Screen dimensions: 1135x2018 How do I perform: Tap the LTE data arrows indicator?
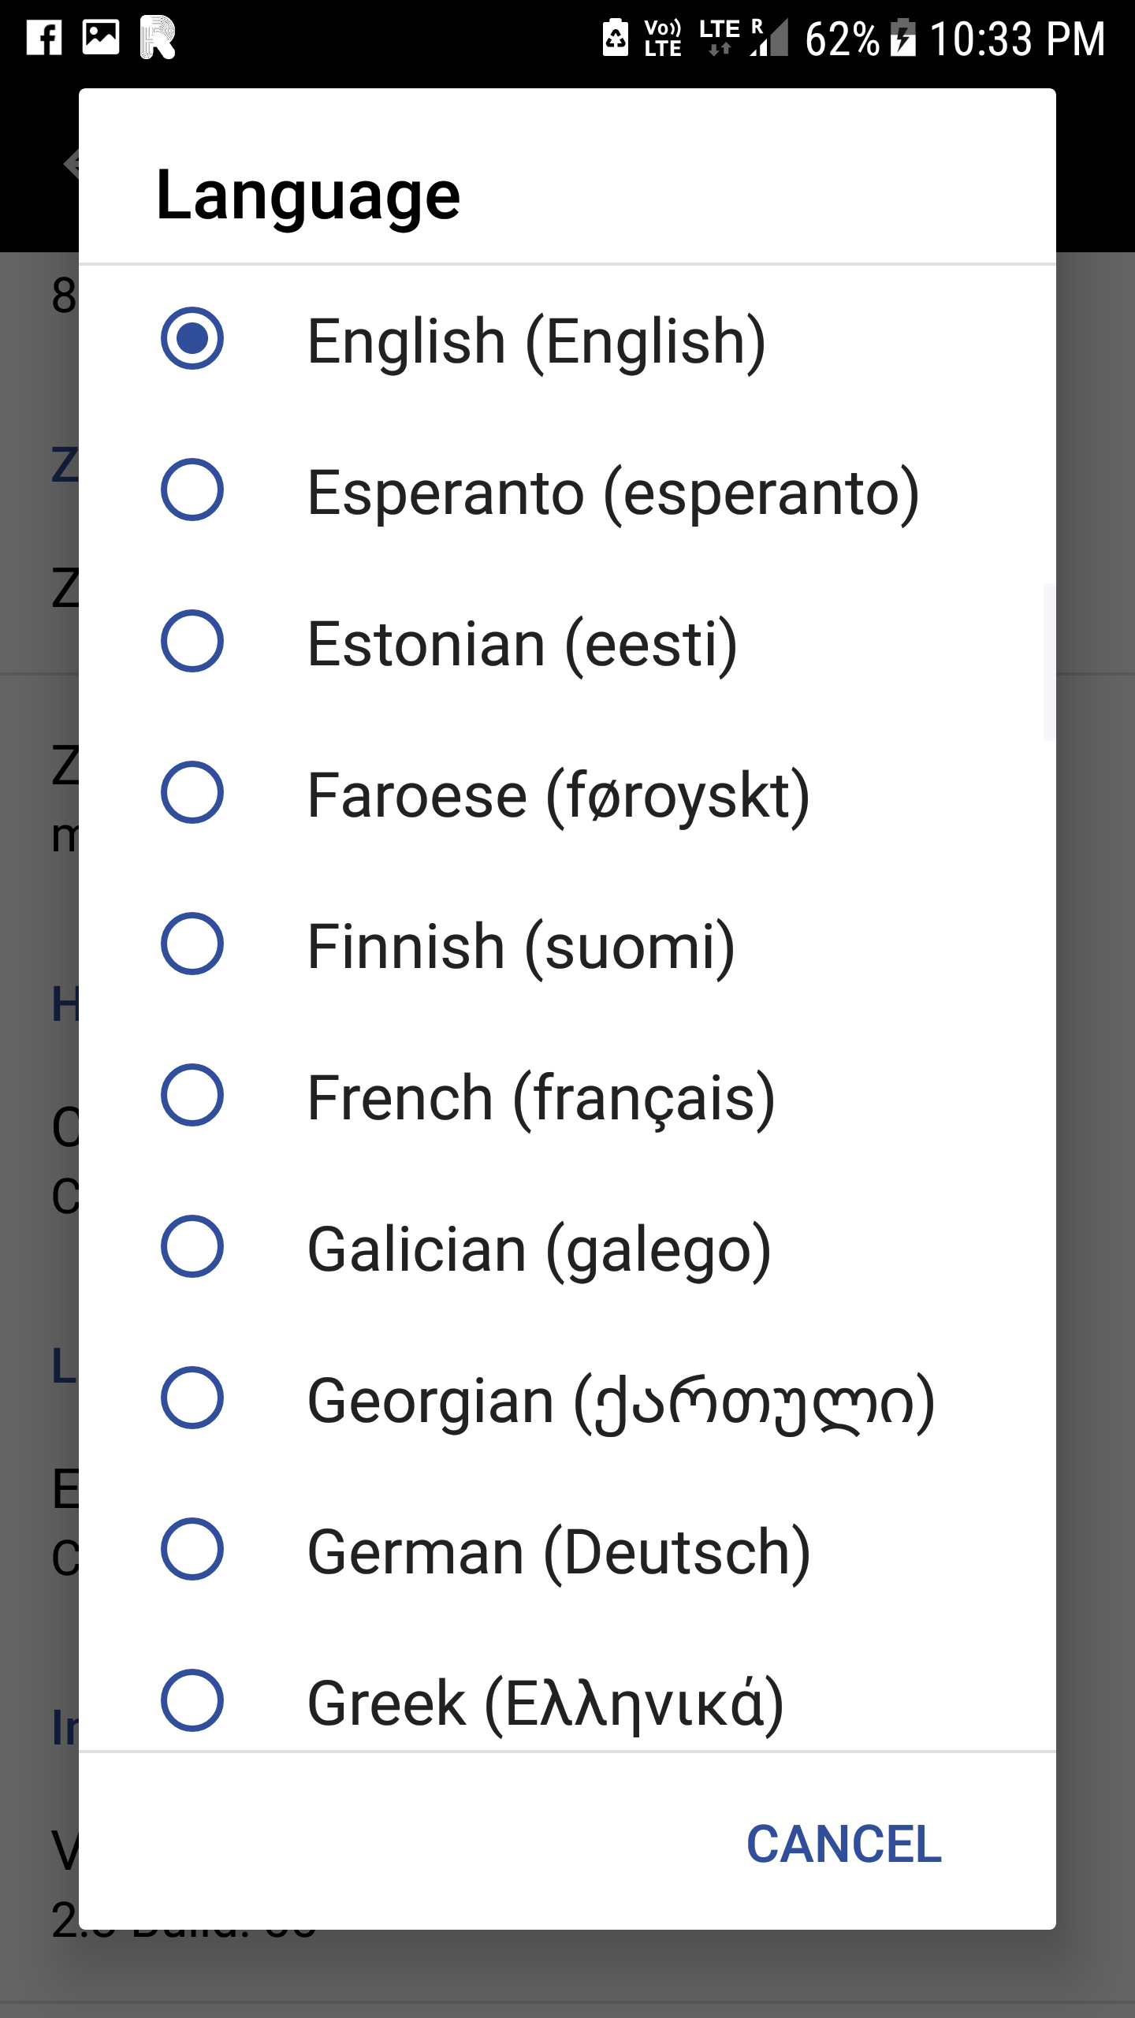coord(720,37)
